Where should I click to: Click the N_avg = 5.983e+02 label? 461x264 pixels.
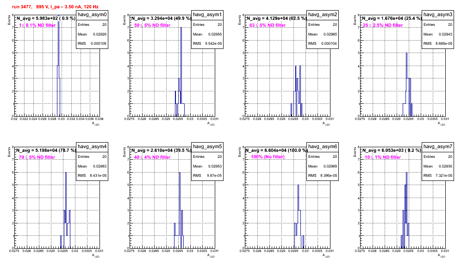pyautogui.click(x=45, y=18)
